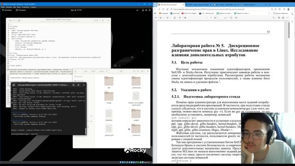Viewport: 295px width, 166px height.
Task: Click heading 5.1. Цель работы in PDF
Action: pos(187,62)
